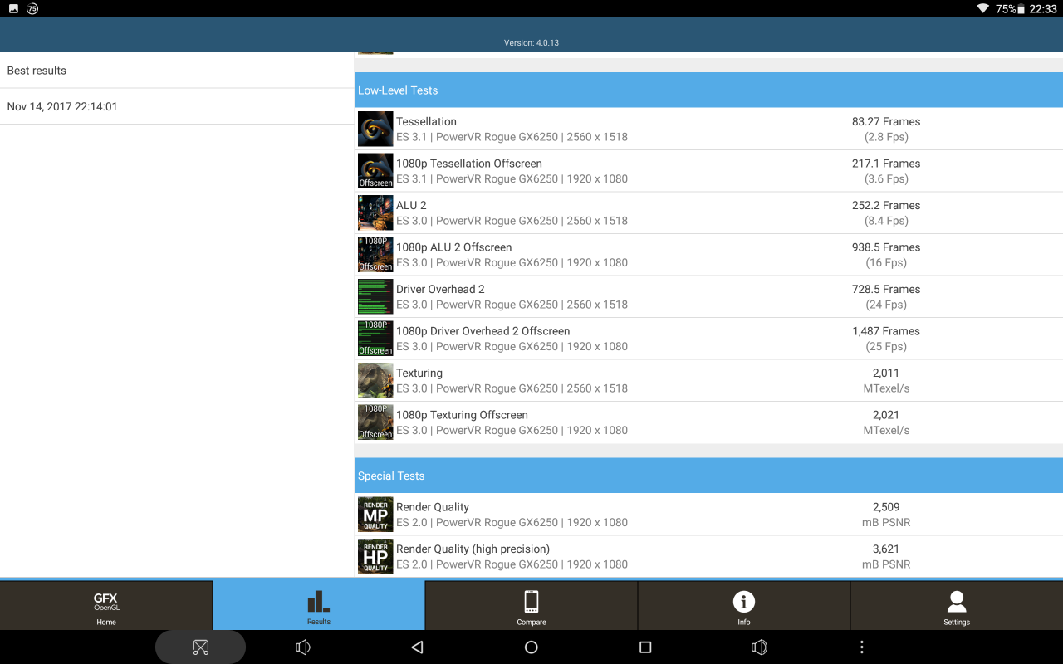Tap the screenshot scissors icon in navigation bar
The image size is (1063, 664).
[200, 647]
